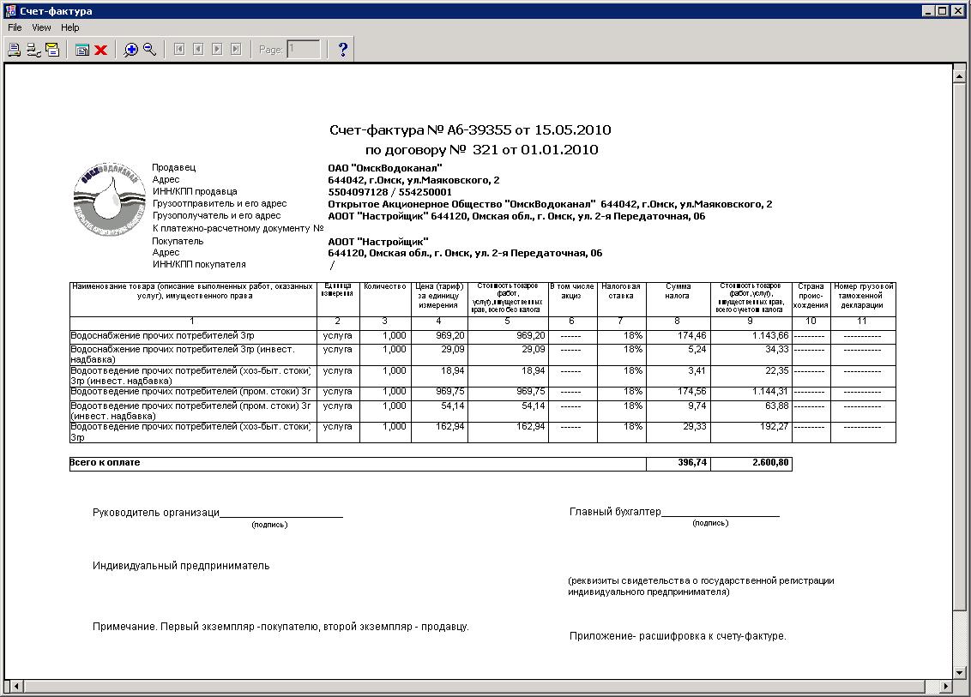Open the View menu
This screenshot has width=971, height=697.
[x=41, y=27]
